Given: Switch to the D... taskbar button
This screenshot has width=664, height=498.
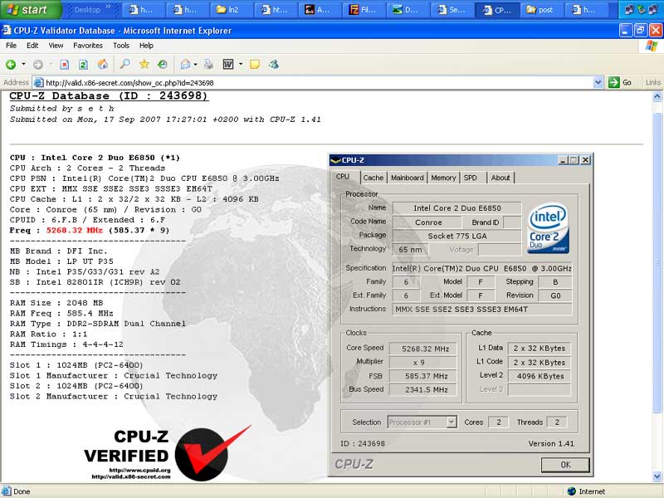Looking at the screenshot, I should [408, 10].
